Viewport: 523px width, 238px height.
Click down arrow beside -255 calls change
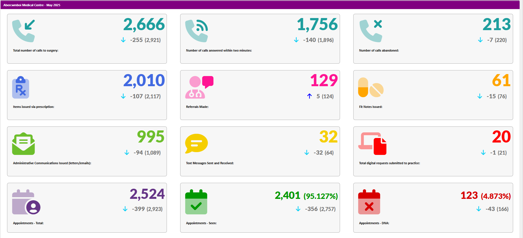click(x=123, y=40)
